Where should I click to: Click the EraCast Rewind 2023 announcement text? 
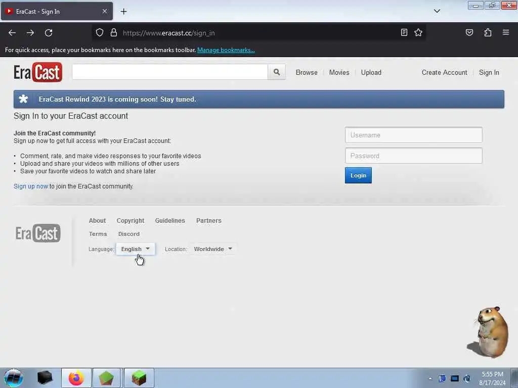tap(117, 99)
